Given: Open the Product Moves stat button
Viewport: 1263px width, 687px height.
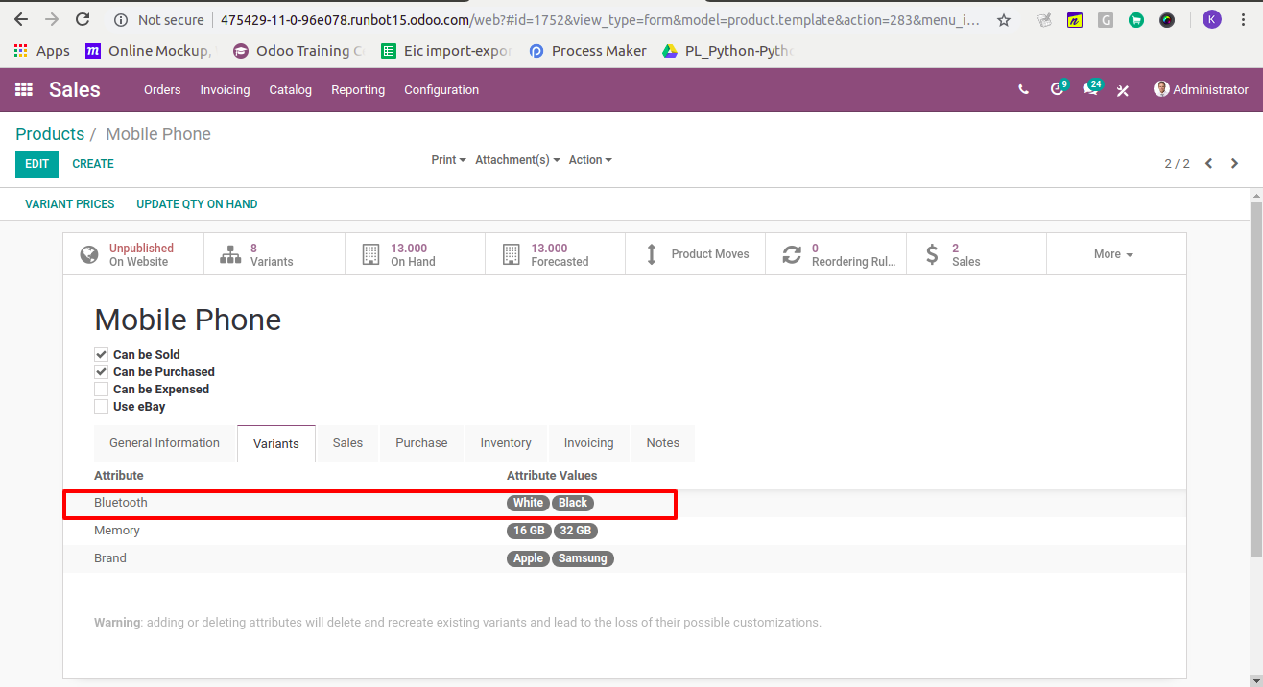Looking at the screenshot, I should click(x=695, y=254).
